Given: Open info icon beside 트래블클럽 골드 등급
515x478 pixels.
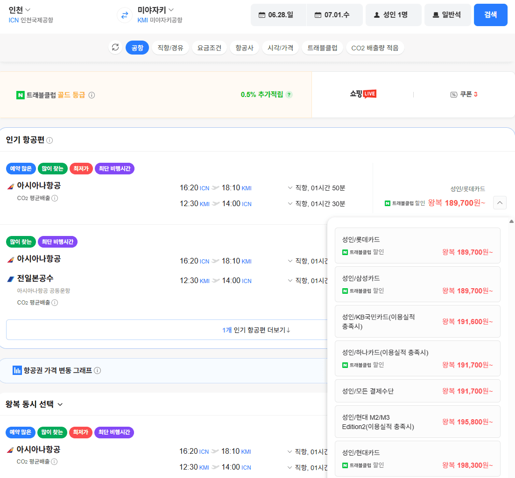Looking at the screenshot, I should (92, 95).
